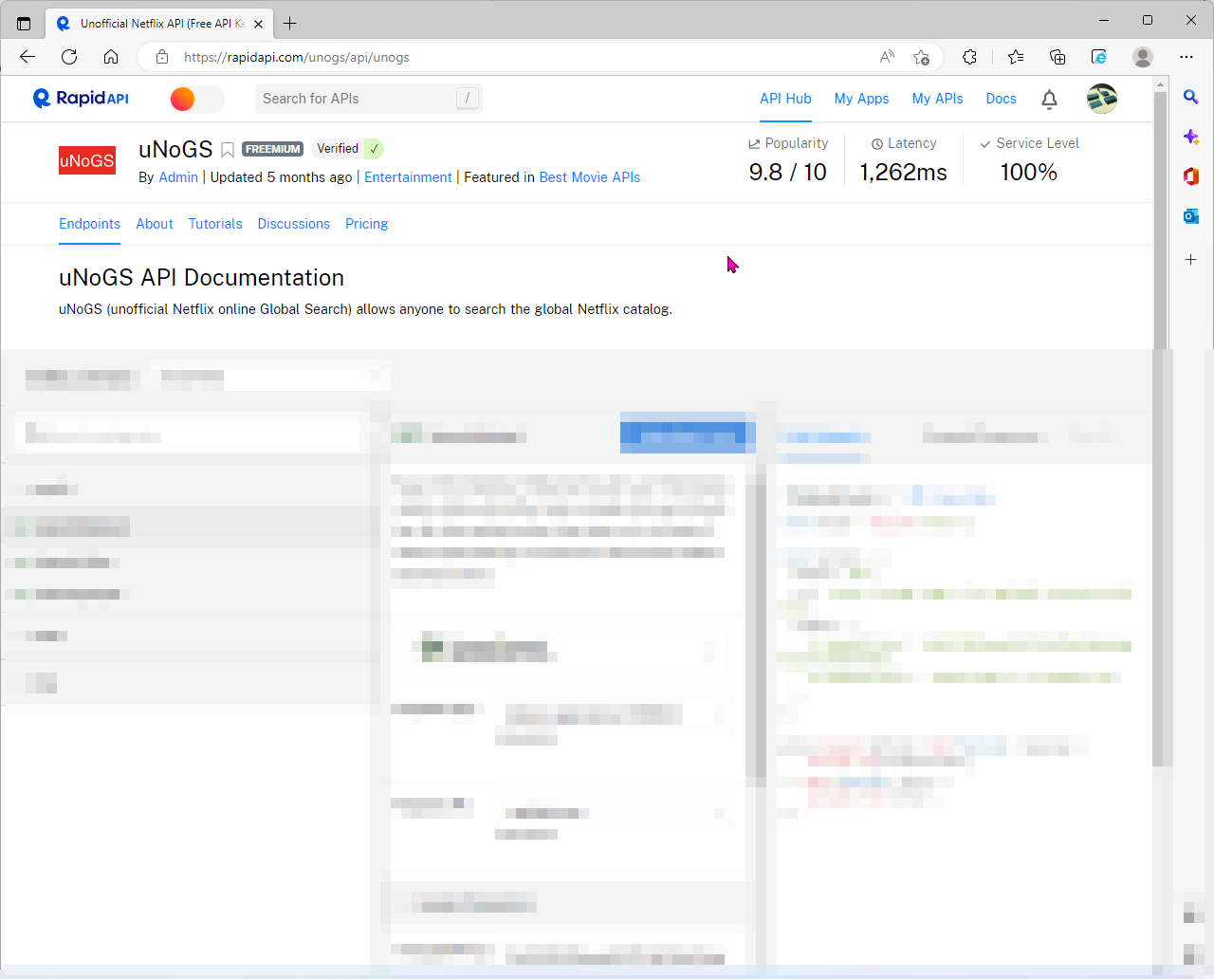Open the user profile avatar menu
Screen dimensions: 1214x979
tap(1101, 99)
